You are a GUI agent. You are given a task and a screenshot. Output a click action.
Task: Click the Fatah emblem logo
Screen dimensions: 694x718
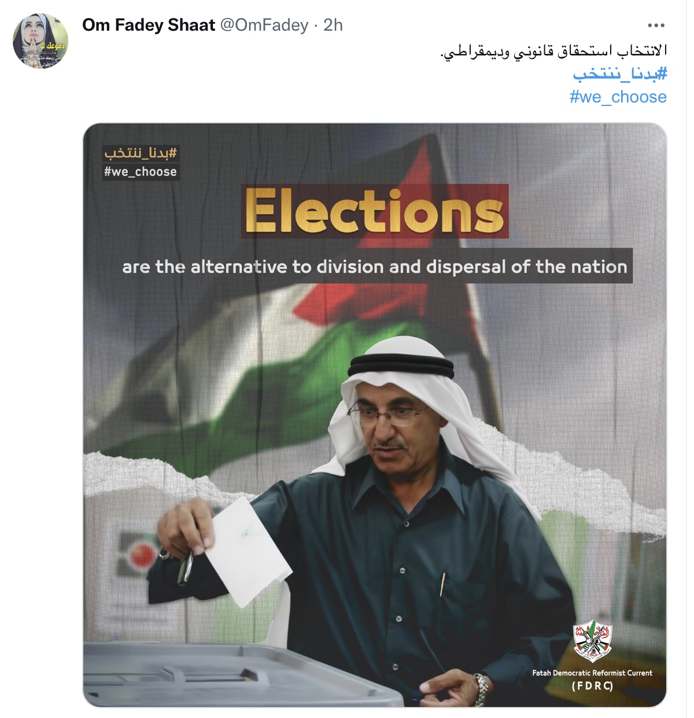pos(592,641)
